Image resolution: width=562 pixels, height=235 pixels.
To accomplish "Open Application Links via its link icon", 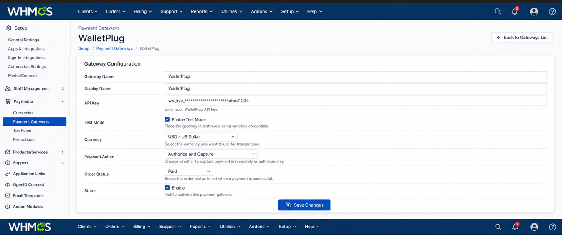I will pyautogui.click(x=8, y=174).
